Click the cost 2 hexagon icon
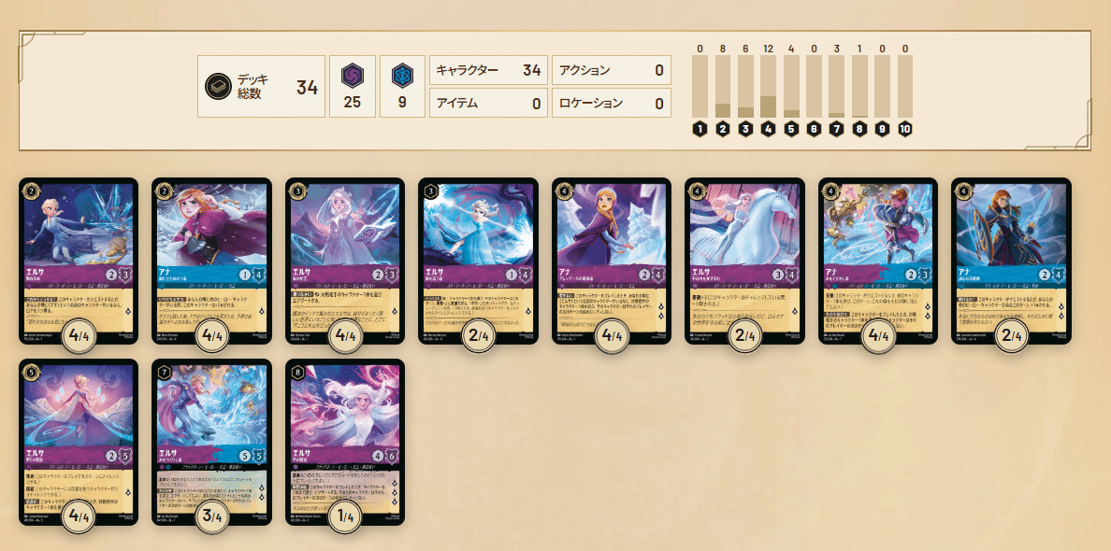 point(723,130)
